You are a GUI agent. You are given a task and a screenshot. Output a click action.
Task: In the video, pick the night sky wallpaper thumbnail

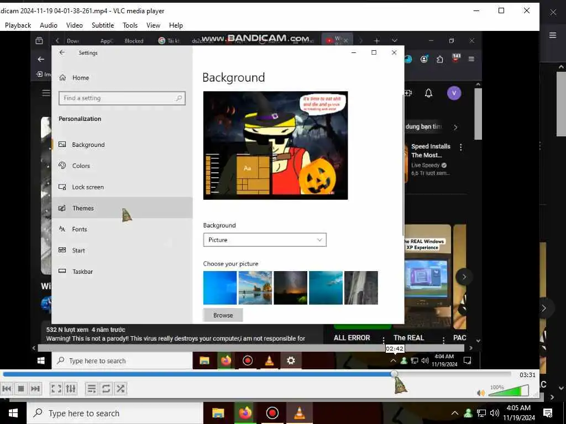coord(291,288)
